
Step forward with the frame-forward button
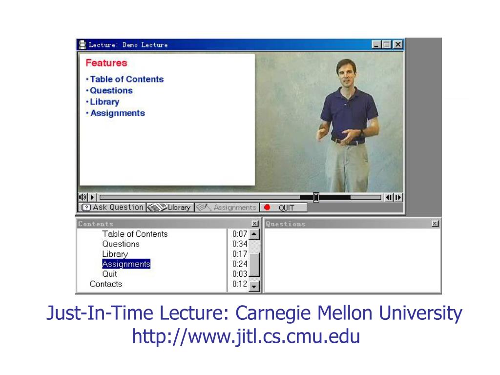click(x=398, y=197)
